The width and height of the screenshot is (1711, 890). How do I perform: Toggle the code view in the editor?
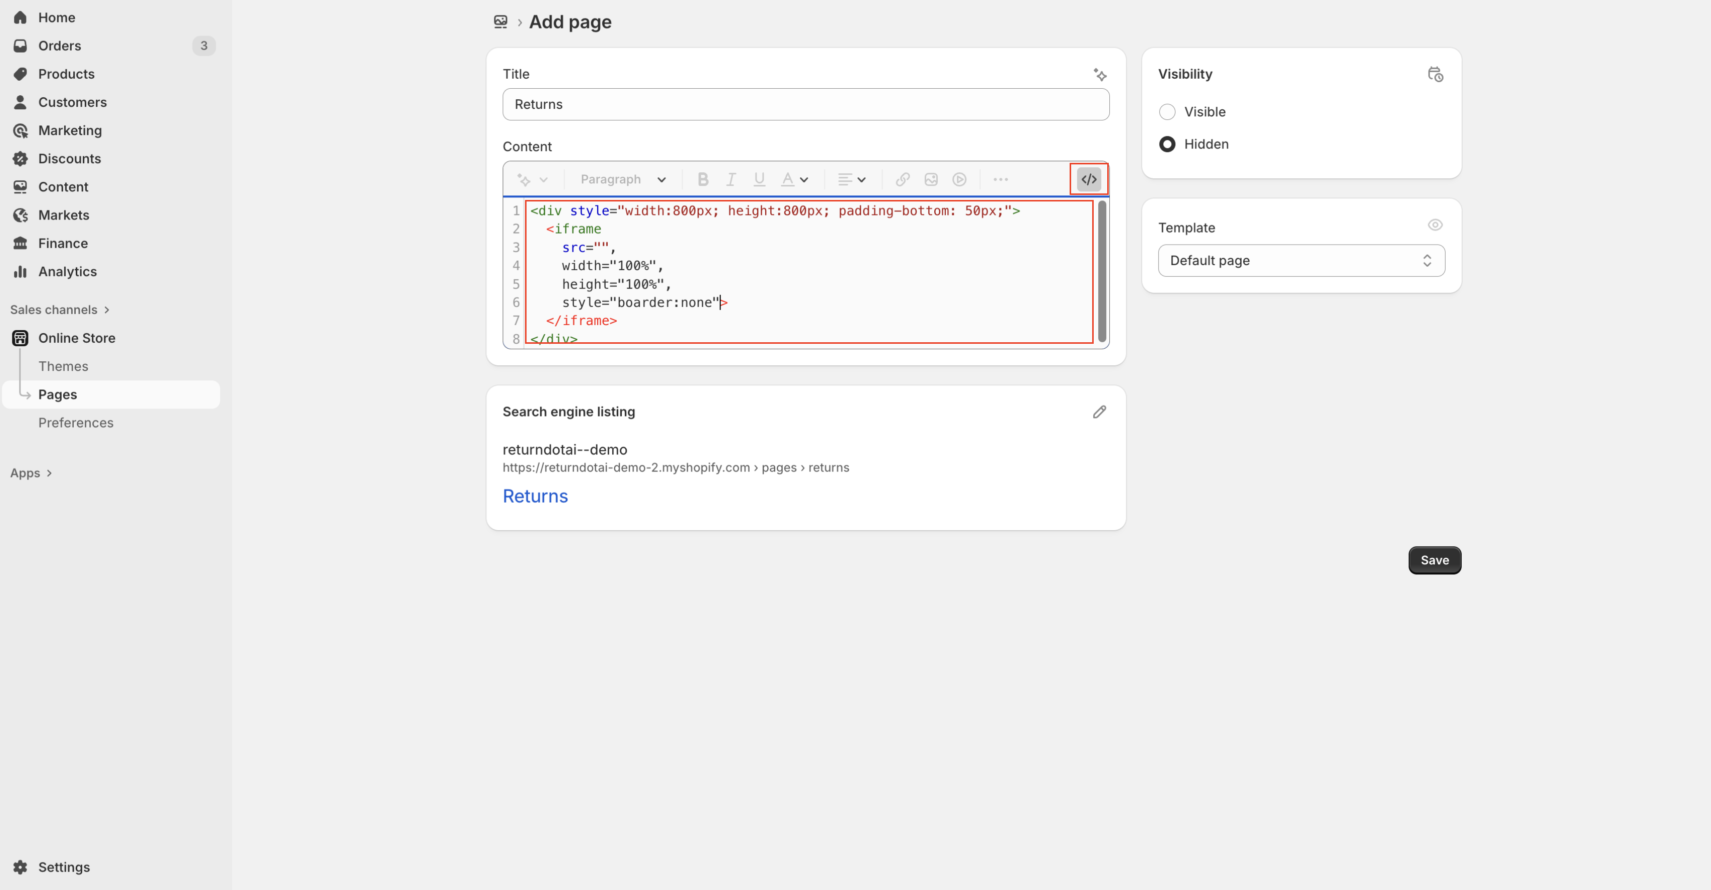(1088, 178)
